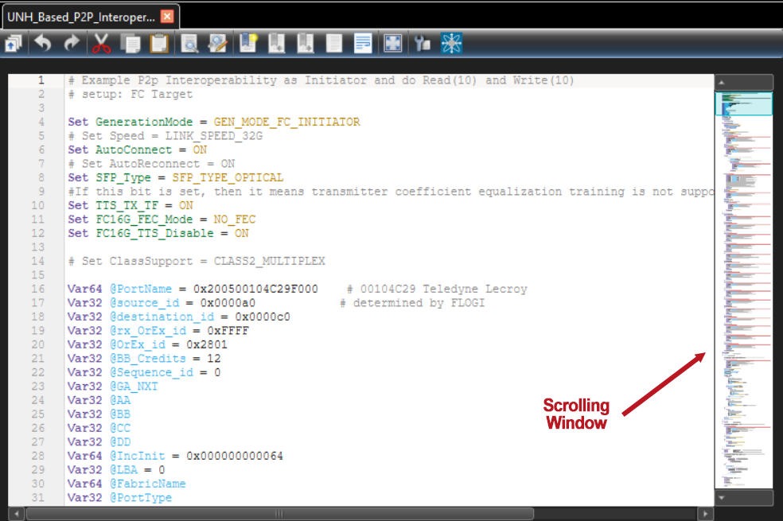Click line number 16 in the gutter
The image size is (783, 521).
click(37, 289)
